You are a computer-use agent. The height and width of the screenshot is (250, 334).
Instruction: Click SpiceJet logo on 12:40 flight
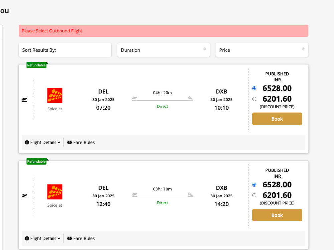[x=55, y=192]
